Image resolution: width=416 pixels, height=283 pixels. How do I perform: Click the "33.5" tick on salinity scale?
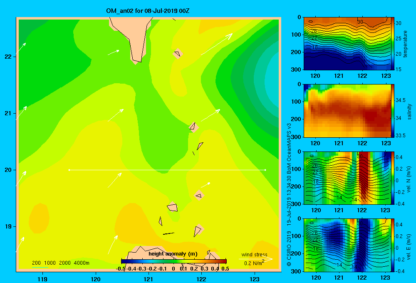401,135
